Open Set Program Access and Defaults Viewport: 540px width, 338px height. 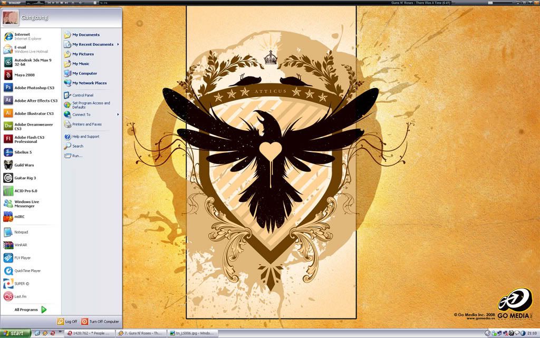pos(92,105)
